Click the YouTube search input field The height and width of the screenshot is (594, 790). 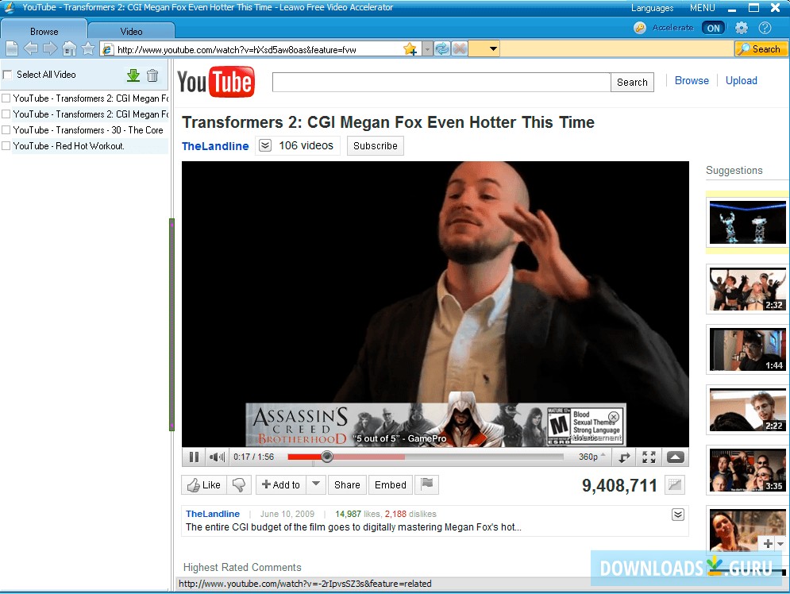[441, 82]
